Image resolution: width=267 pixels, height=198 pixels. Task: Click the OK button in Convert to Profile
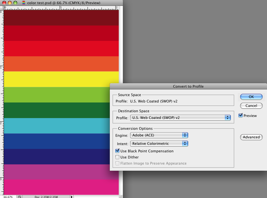point(251,97)
